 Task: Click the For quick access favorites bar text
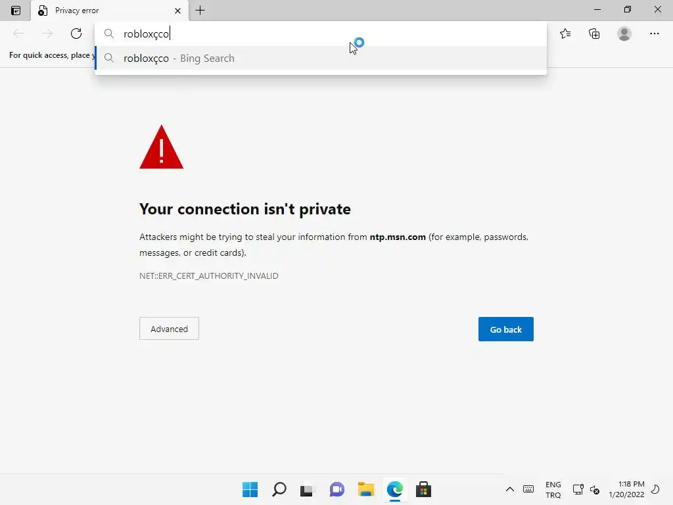(x=52, y=55)
